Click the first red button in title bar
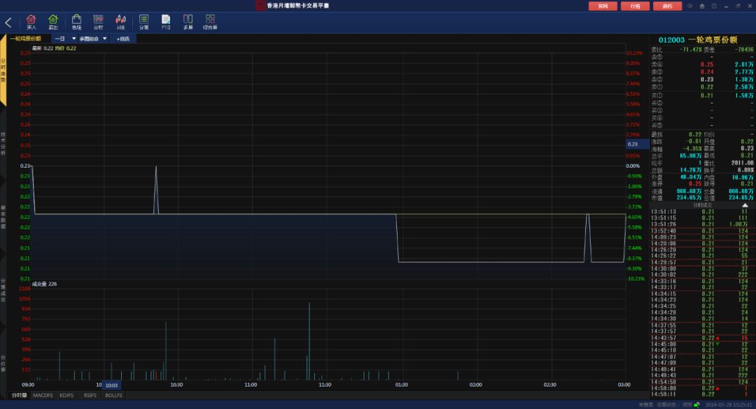The width and height of the screenshot is (756, 409). pos(603,6)
